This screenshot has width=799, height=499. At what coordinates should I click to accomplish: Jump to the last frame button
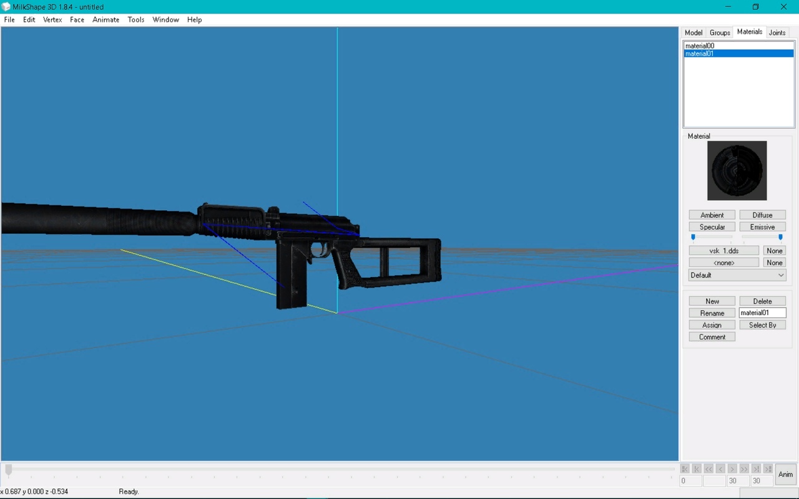point(768,468)
